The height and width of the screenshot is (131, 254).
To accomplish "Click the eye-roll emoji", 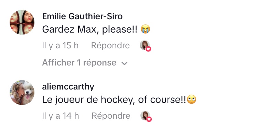I will (x=191, y=99).
